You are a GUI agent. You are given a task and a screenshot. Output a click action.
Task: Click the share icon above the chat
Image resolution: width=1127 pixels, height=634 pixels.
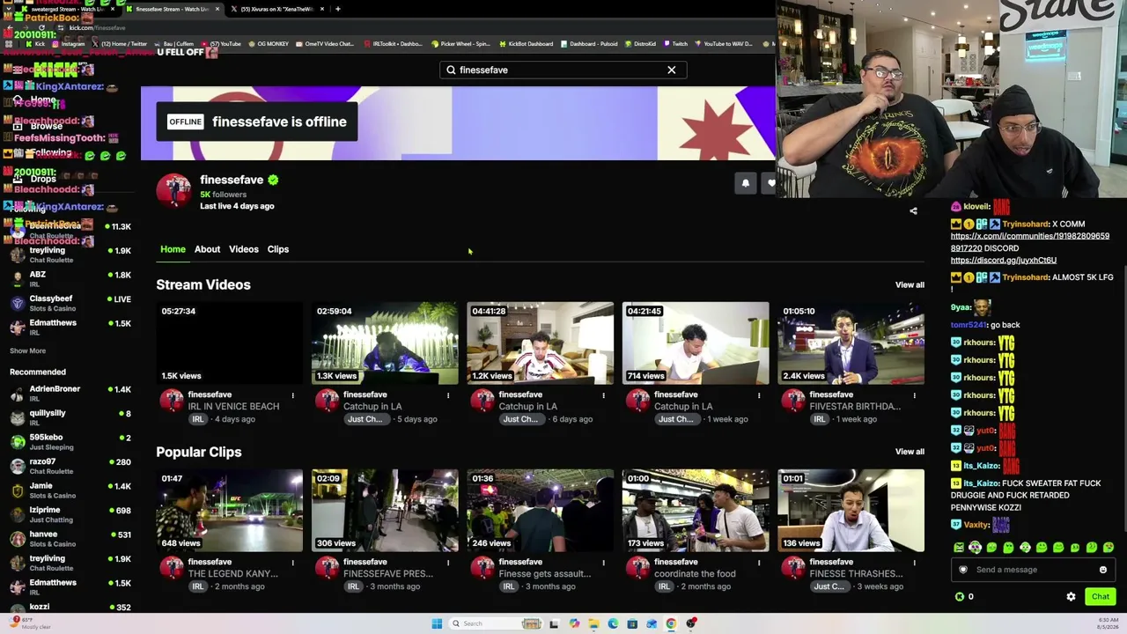click(x=913, y=211)
